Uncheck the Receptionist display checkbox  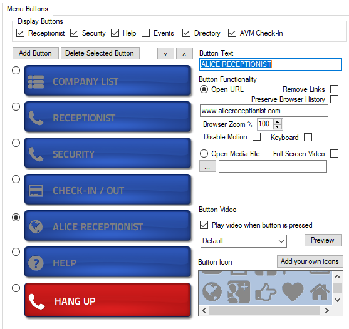coord(20,33)
